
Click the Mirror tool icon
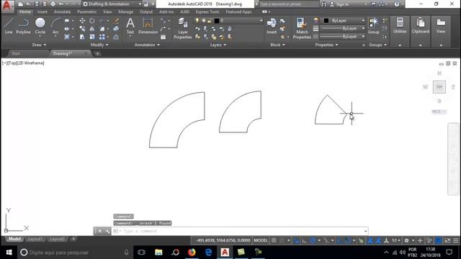(92, 29)
